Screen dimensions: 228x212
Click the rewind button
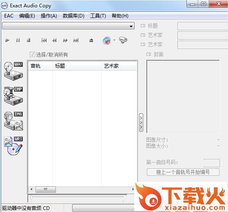54,40
